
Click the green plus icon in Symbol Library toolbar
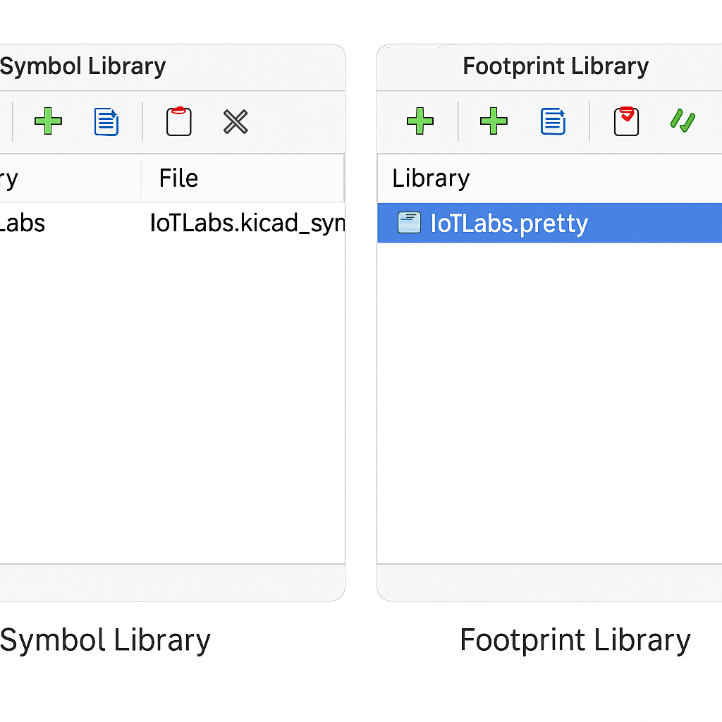(x=48, y=122)
